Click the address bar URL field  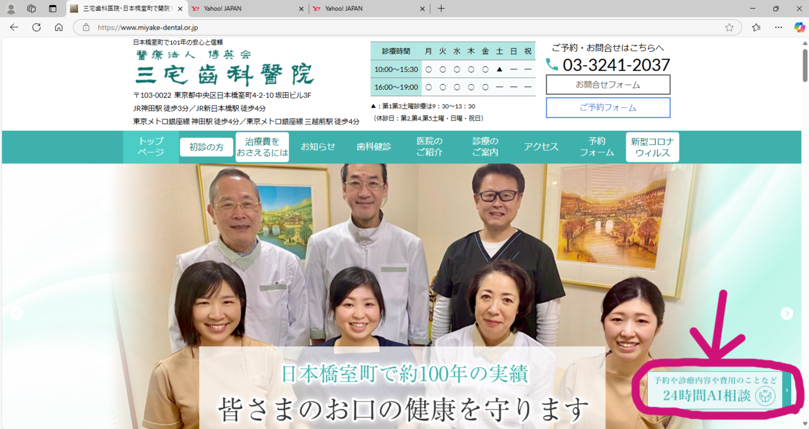click(404, 27)
